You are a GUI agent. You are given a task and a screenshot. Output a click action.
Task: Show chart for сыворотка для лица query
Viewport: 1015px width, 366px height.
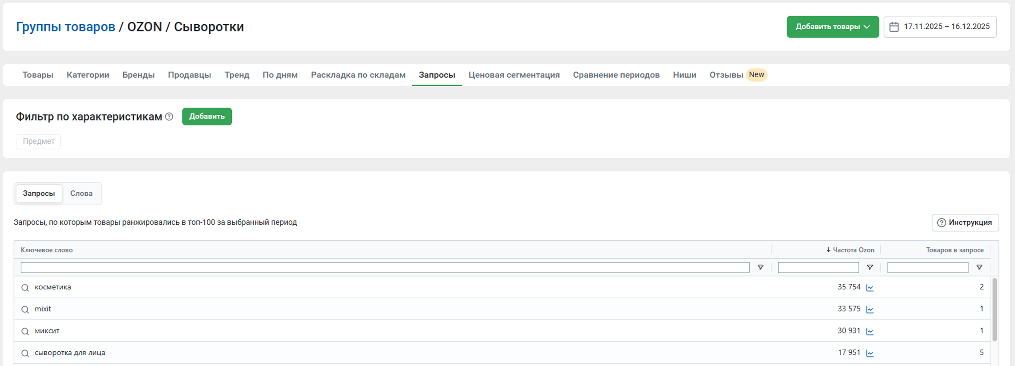[x=870, y=353]
